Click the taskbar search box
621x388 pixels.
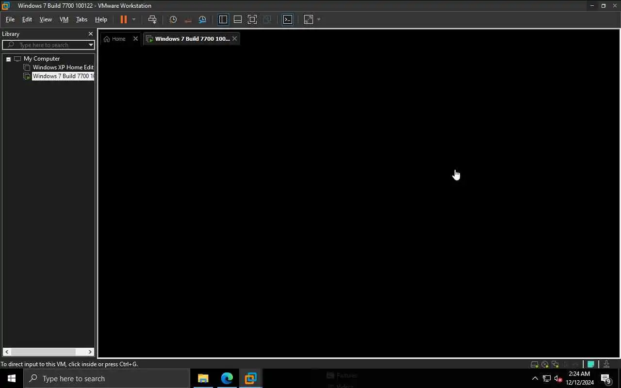point(107,378)
